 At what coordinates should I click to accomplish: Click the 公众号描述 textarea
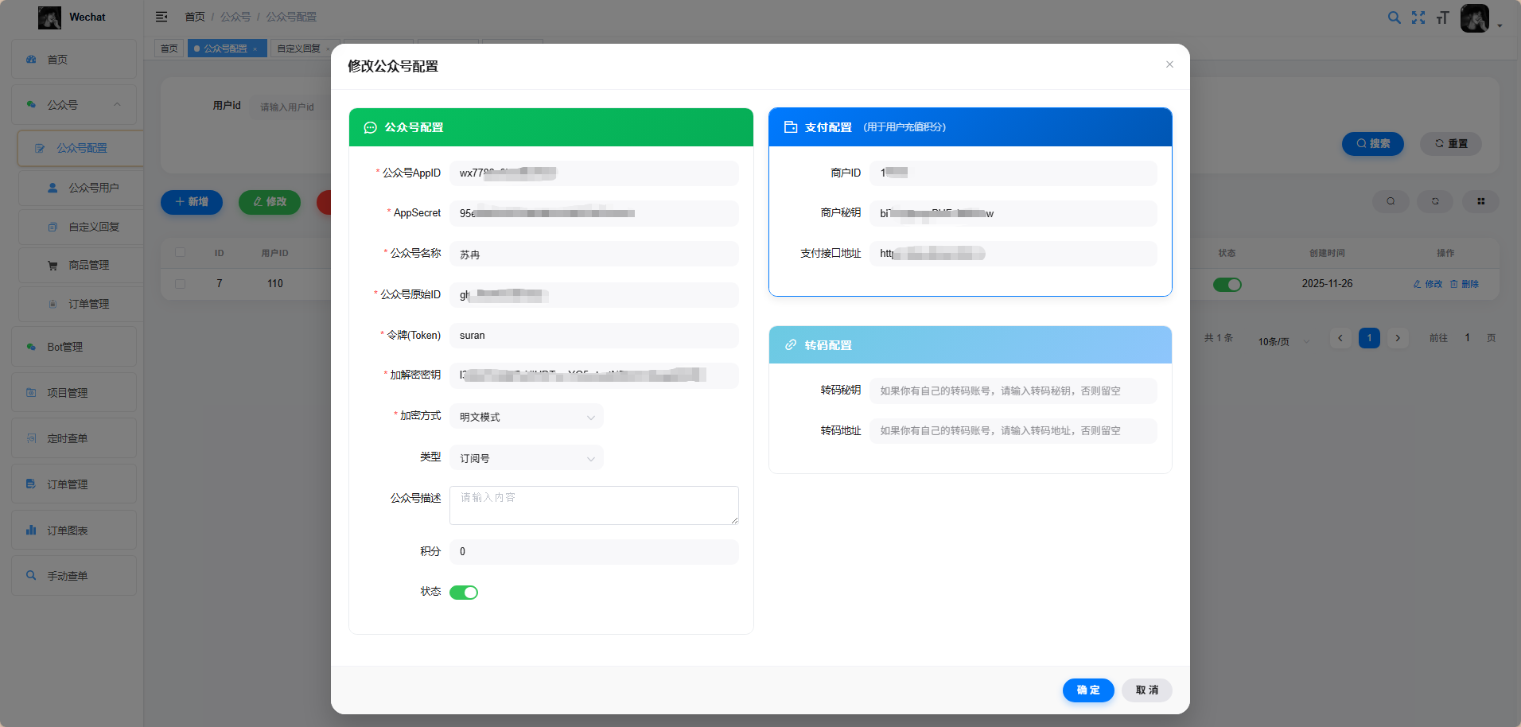(593, 505)
